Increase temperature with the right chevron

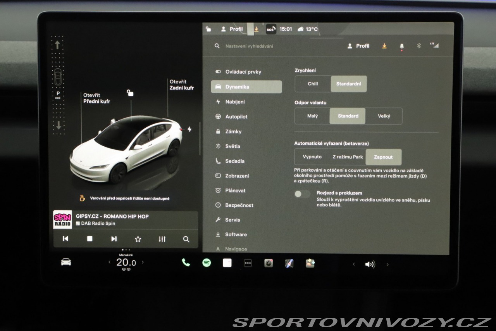tap(143, 262)
